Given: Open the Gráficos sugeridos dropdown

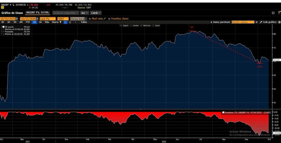Looking at the screenshot, I should click(x=66, y=13).
